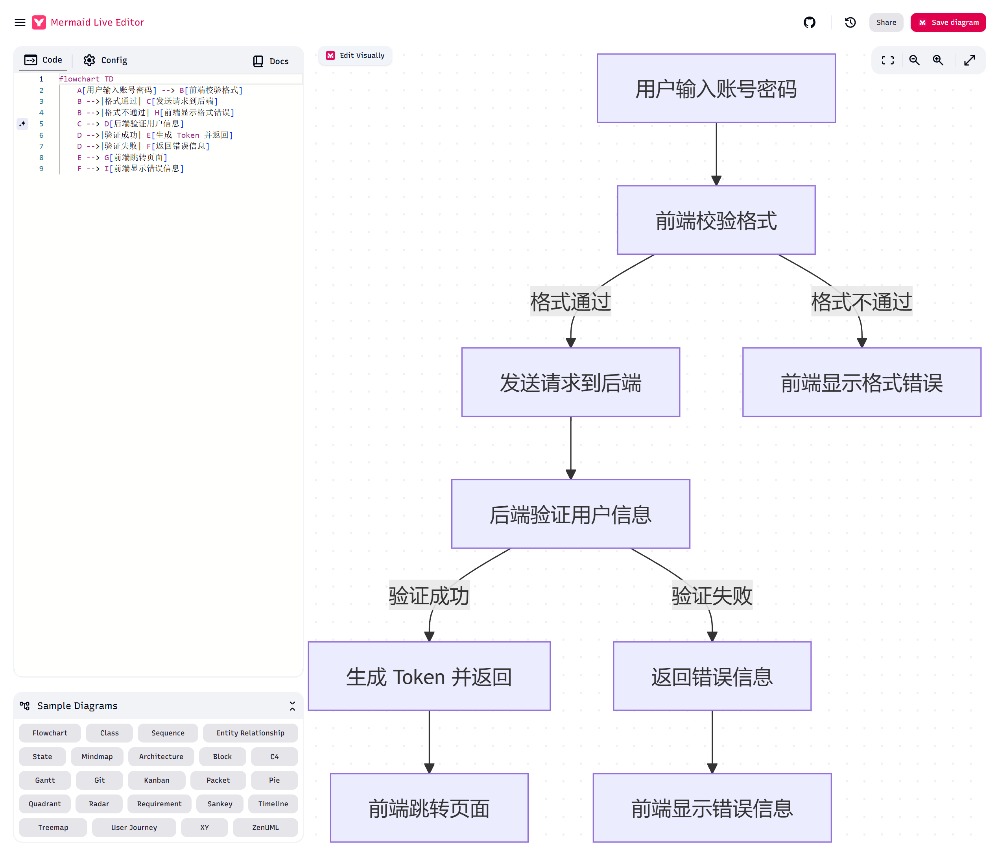Switch to the Code tab
998x850 pixels.
coord(43,60)
